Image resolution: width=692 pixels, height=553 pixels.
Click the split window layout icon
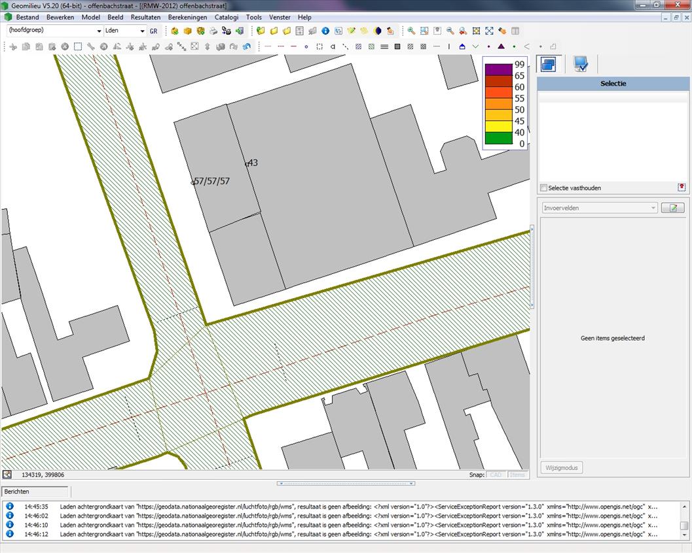tap(515, 31)
